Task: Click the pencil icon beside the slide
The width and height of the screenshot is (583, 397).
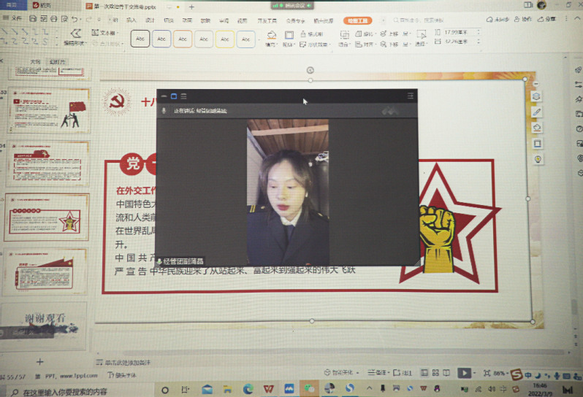Action: [536, 112]
